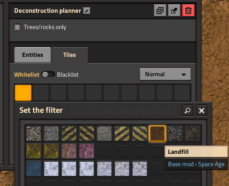Click the pencil rename icon beside title
Screen dimensions: 229x186
click(87, 11)
